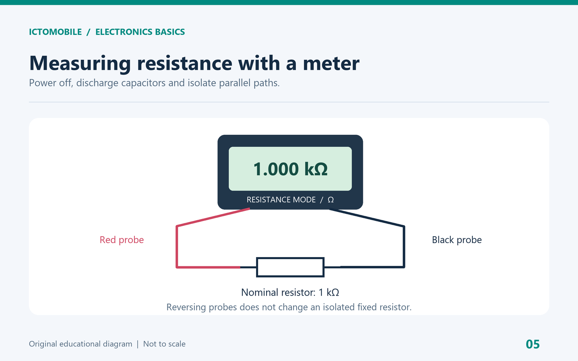Click the slide title Measuring resistance with a meter
The width and height of the screenshot is (578, 361).
194,63
